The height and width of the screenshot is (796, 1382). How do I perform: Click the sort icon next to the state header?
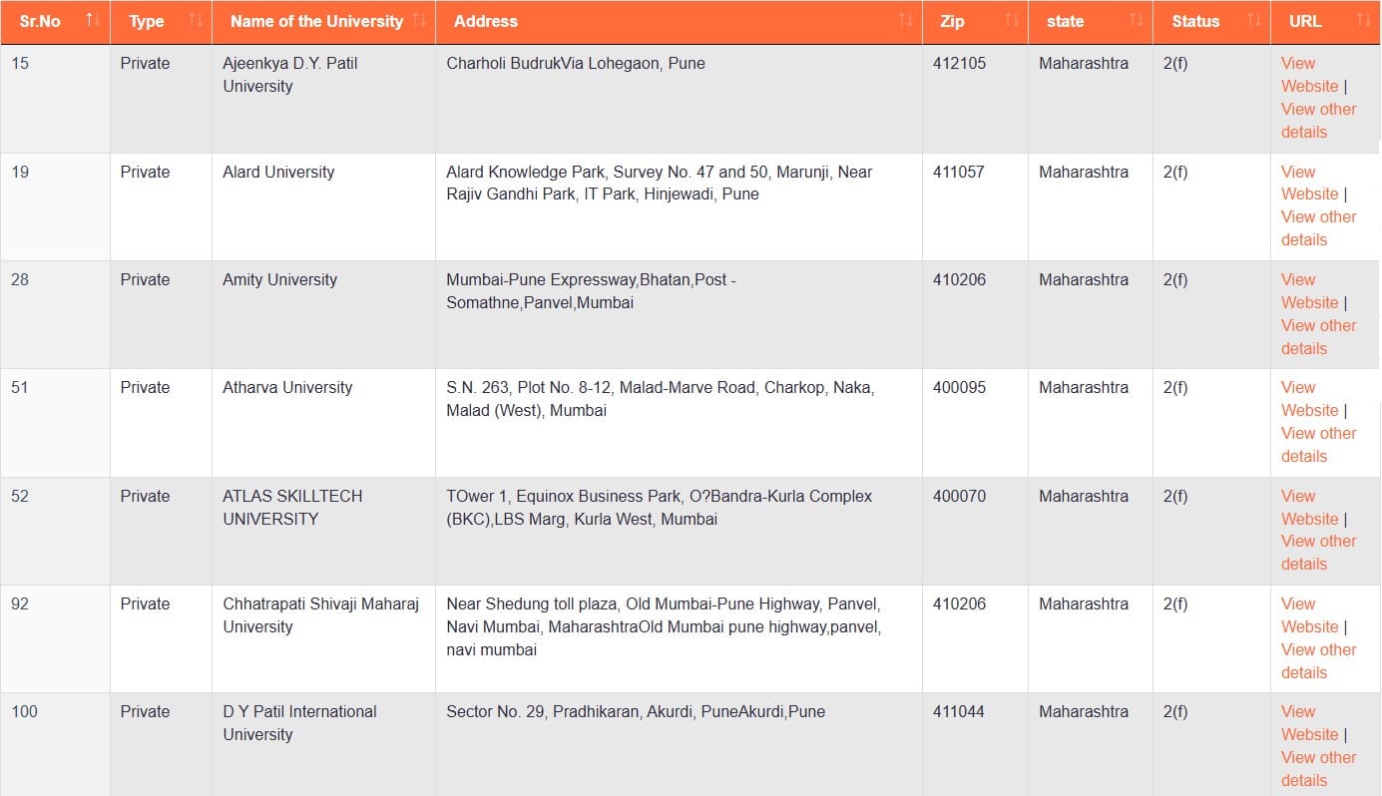pos(1136,20)
